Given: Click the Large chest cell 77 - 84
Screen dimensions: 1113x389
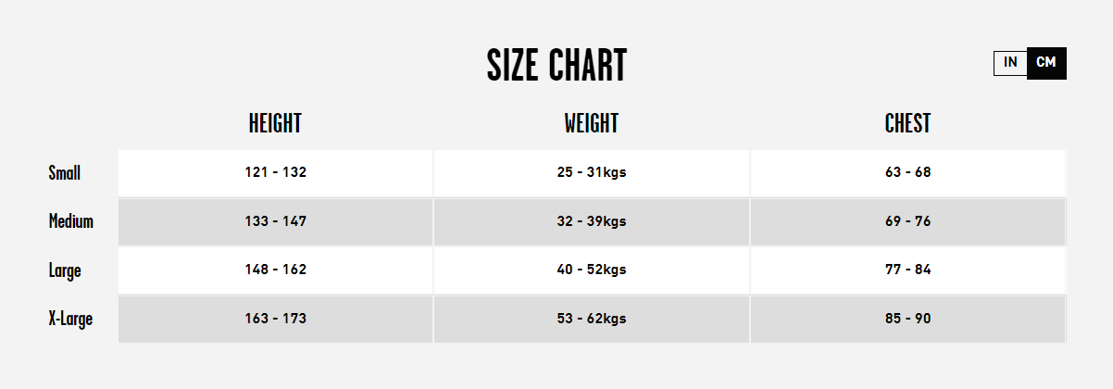Looking at the screenshot, I should pyautogui.click(x=908, y=270).
